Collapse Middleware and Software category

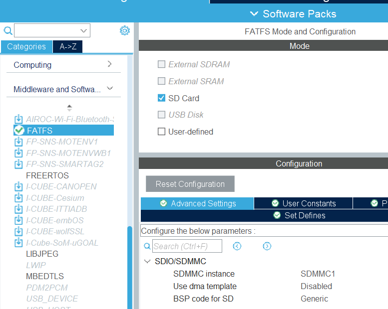pos(110,88)
